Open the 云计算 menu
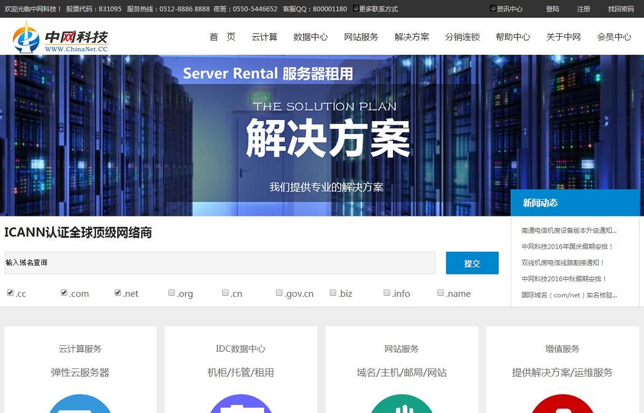 pyautogui.click(x=265, y=37)
